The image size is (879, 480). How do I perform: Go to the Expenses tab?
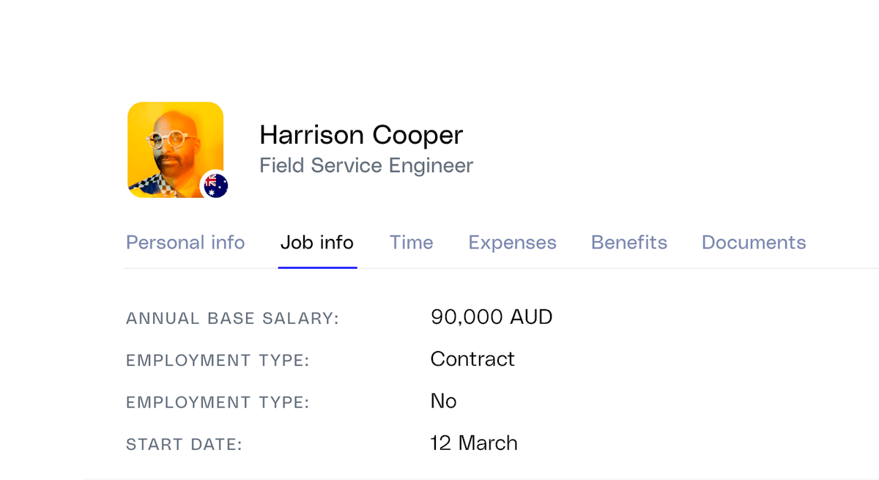[512, 243]
